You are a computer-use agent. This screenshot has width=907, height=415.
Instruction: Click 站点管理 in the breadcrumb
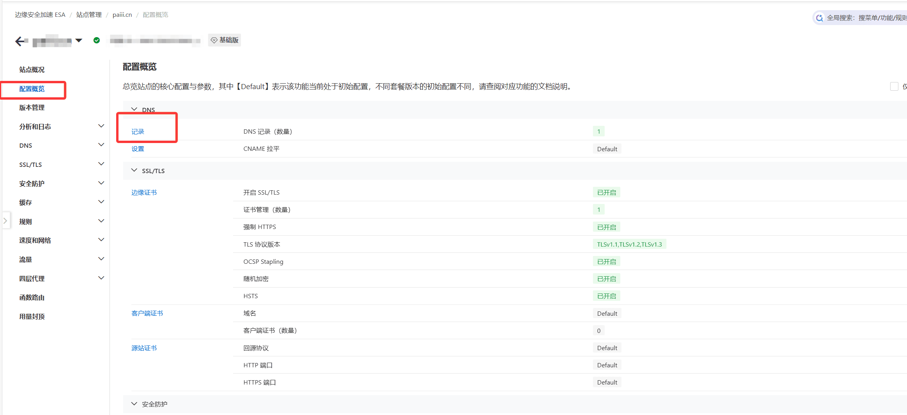[x=89, y=15]
